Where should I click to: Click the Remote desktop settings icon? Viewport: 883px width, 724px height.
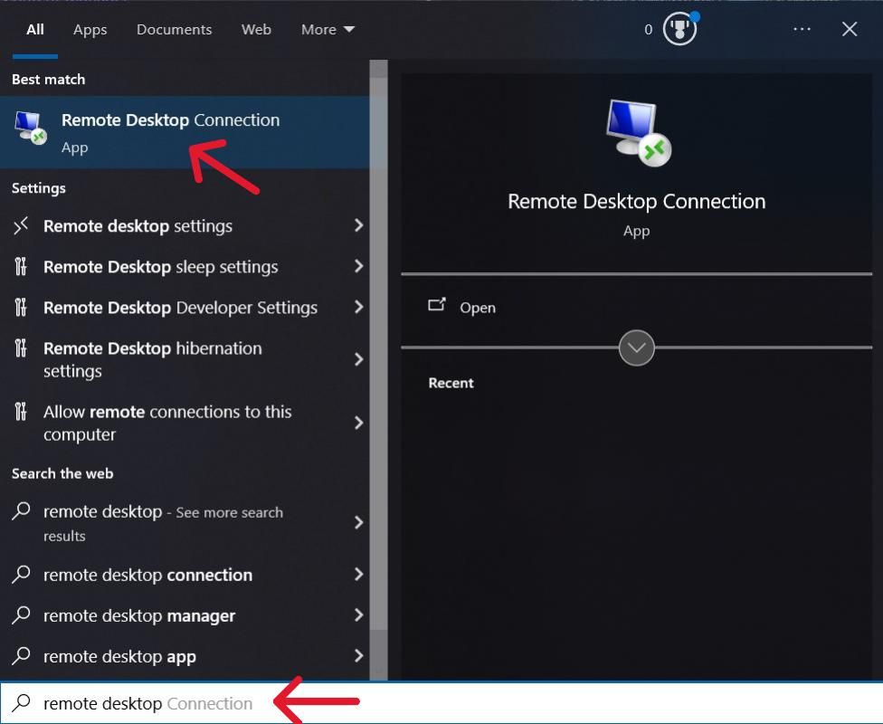(x=21, y=225)
